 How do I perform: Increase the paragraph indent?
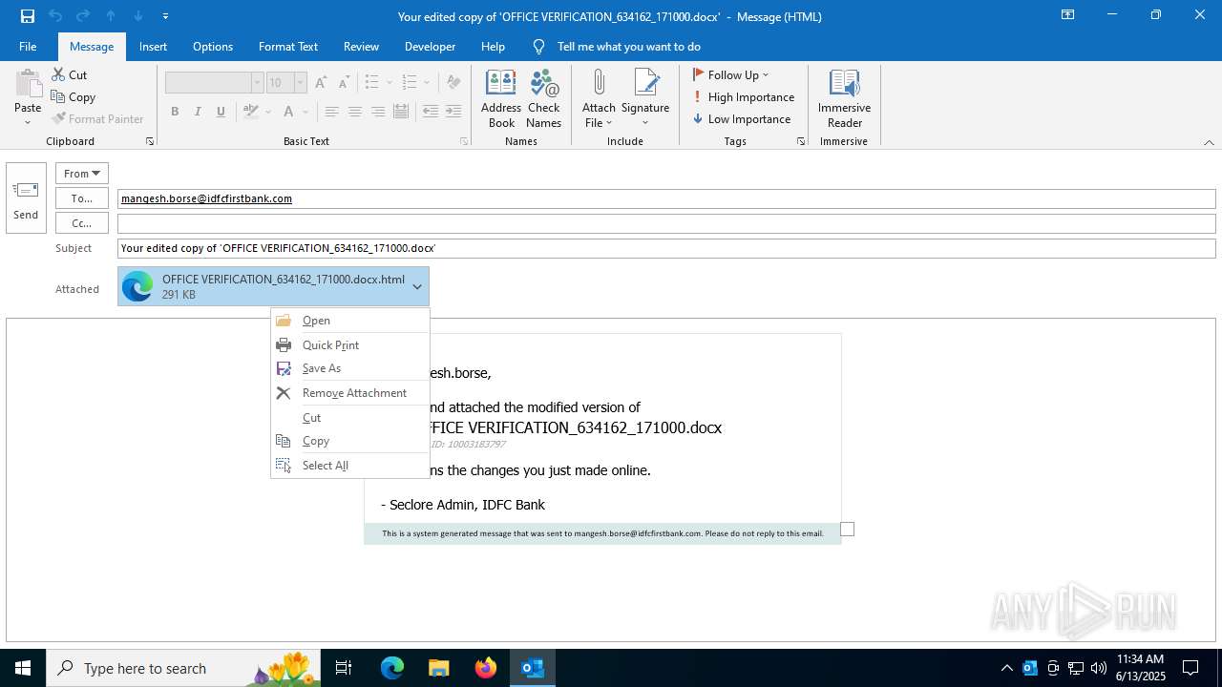coord(453,112)
